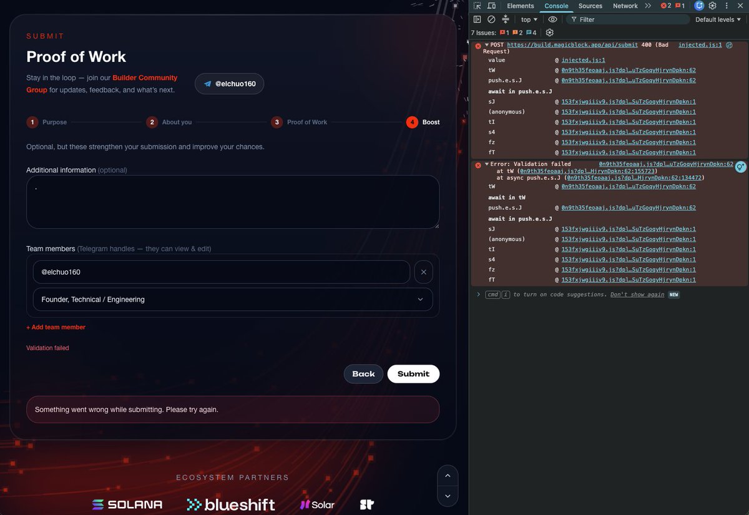Click the Solar partner logo
Screen dimensions: 749x515
317,504
